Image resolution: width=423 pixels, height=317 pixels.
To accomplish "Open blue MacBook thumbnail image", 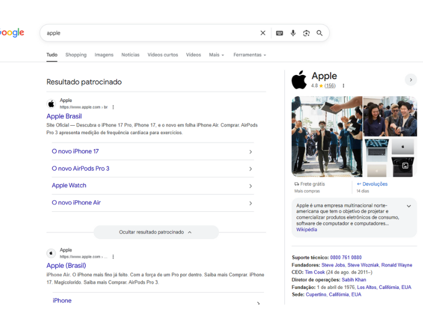I will click(x=376, y=150).
